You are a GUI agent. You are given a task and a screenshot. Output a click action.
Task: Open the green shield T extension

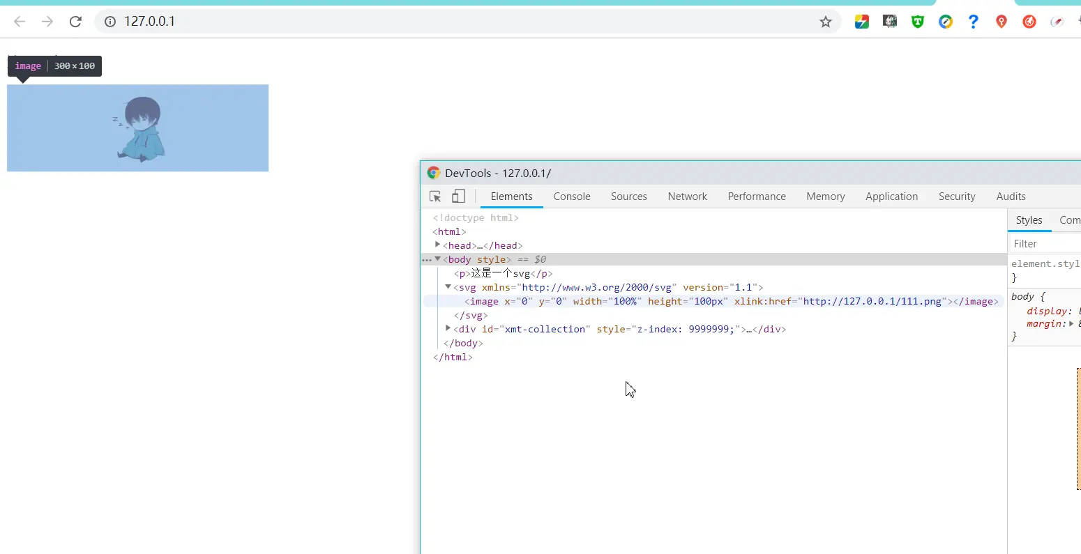click(918, 22)
